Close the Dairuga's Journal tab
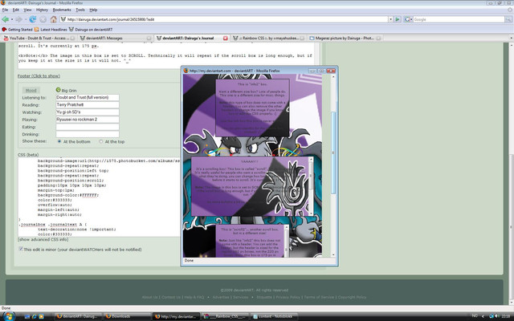 225,39
